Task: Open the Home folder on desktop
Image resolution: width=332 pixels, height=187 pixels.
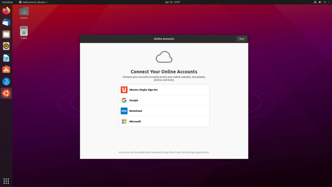Action: coord(24,13)
